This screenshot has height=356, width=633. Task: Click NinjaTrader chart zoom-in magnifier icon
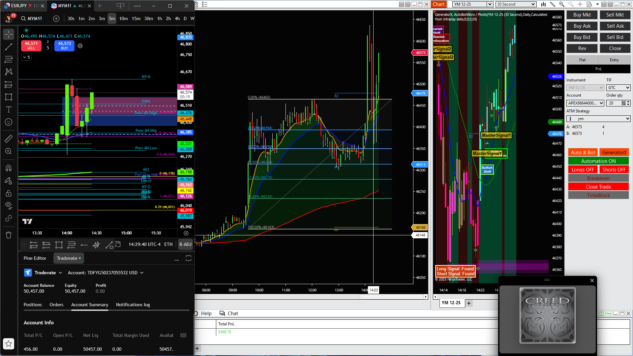click(x=562, y=4)
